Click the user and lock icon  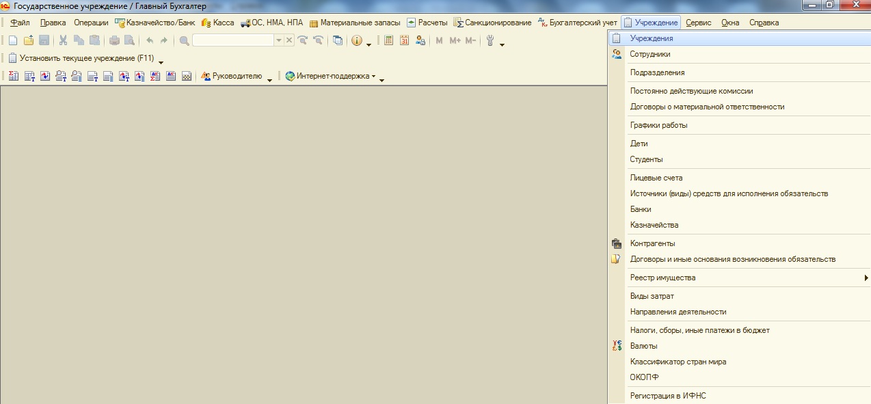click(x=420, y=40)
